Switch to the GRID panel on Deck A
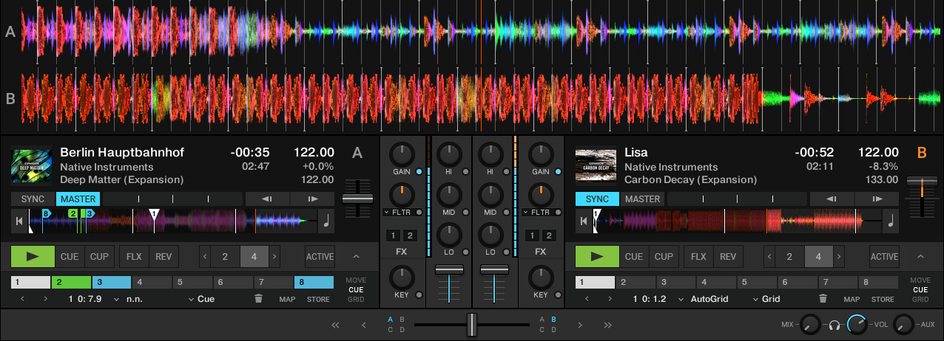This screenshot has width=944, height=341. coord(356,300)
